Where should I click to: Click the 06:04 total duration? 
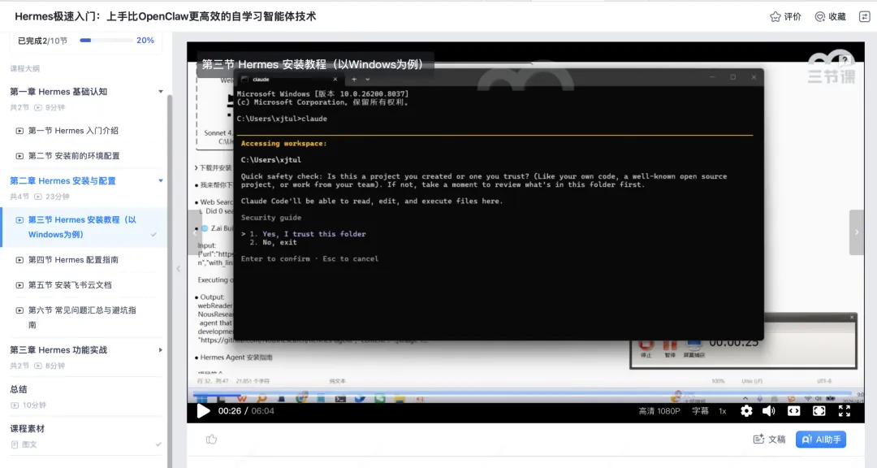[x=263, y=411]
